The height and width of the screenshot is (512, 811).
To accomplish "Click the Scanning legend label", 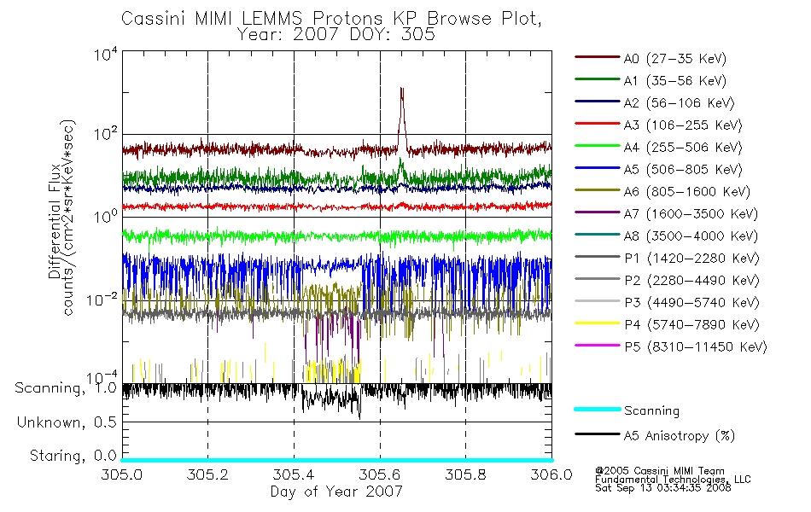I will (651, 411).
